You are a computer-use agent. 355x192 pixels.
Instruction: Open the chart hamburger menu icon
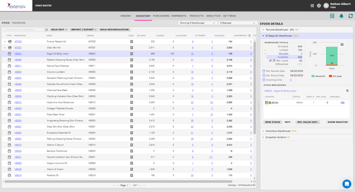pyautogui.click(x=342, y=45)
